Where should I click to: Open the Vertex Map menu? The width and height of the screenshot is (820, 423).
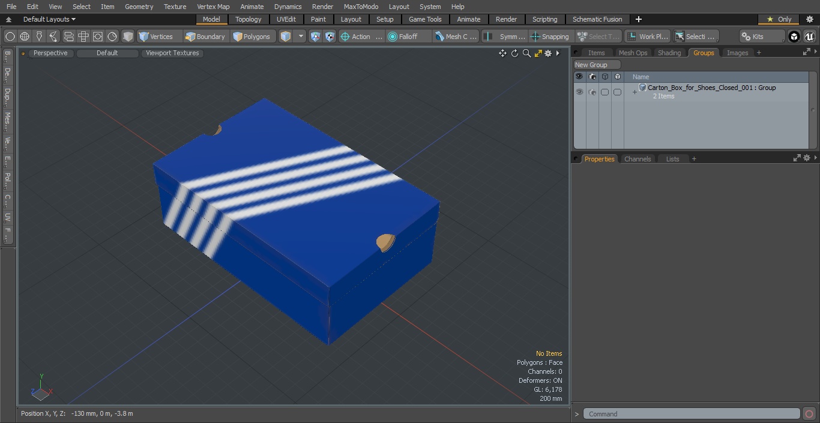tap(213, 7)
